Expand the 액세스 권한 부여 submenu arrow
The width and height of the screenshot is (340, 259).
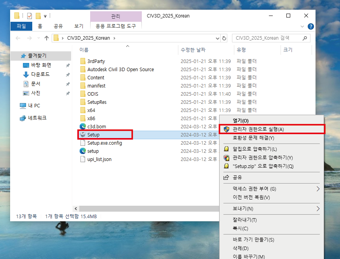pyautogui.click(x=318, y=189)
